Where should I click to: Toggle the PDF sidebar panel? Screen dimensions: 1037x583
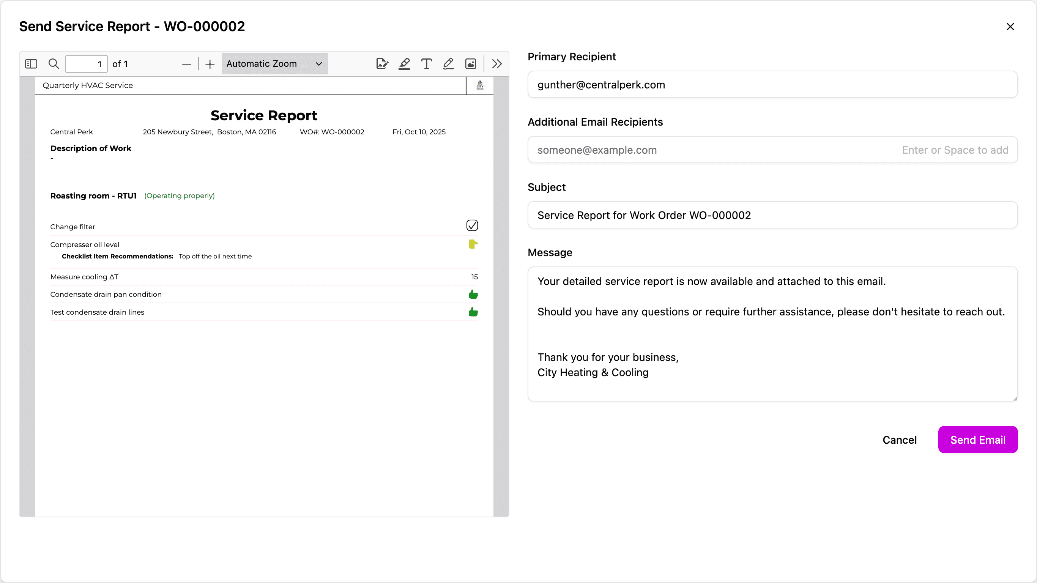point(31,64)
